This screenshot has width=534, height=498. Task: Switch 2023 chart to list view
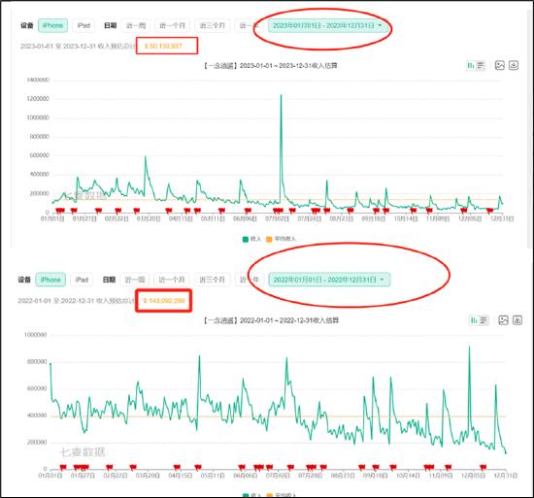click(x=481, y=65)
